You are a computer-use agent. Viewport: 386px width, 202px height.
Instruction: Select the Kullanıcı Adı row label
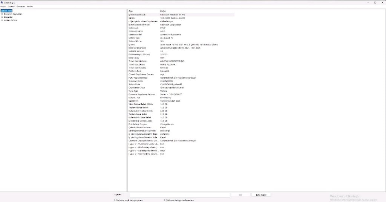click(134, 98)
